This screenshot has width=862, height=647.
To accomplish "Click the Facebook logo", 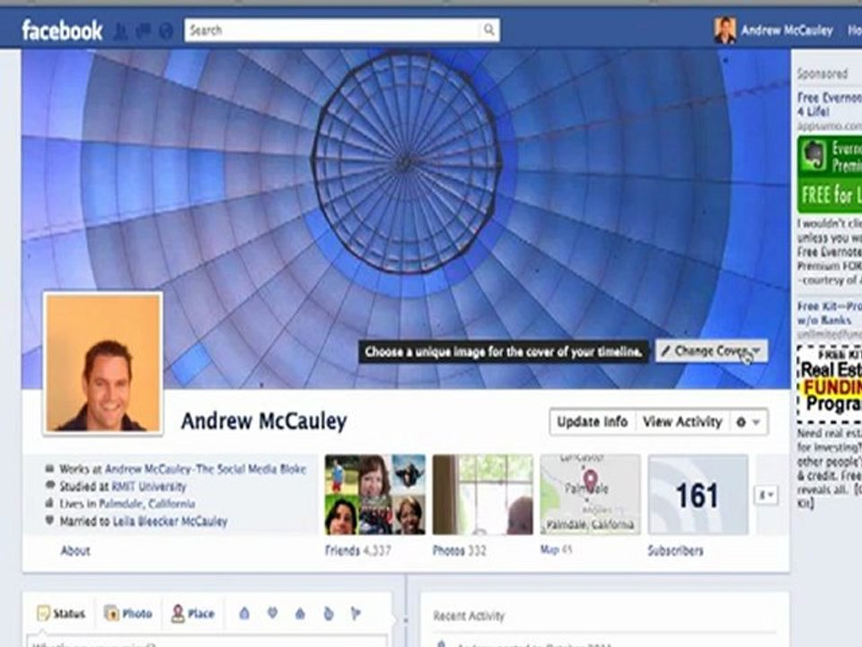I will (62, 31).
